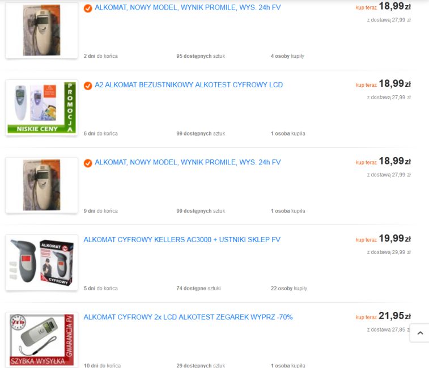
Task: Click kup teraz 19,99 zł price
Action: (x=383, y=239)
